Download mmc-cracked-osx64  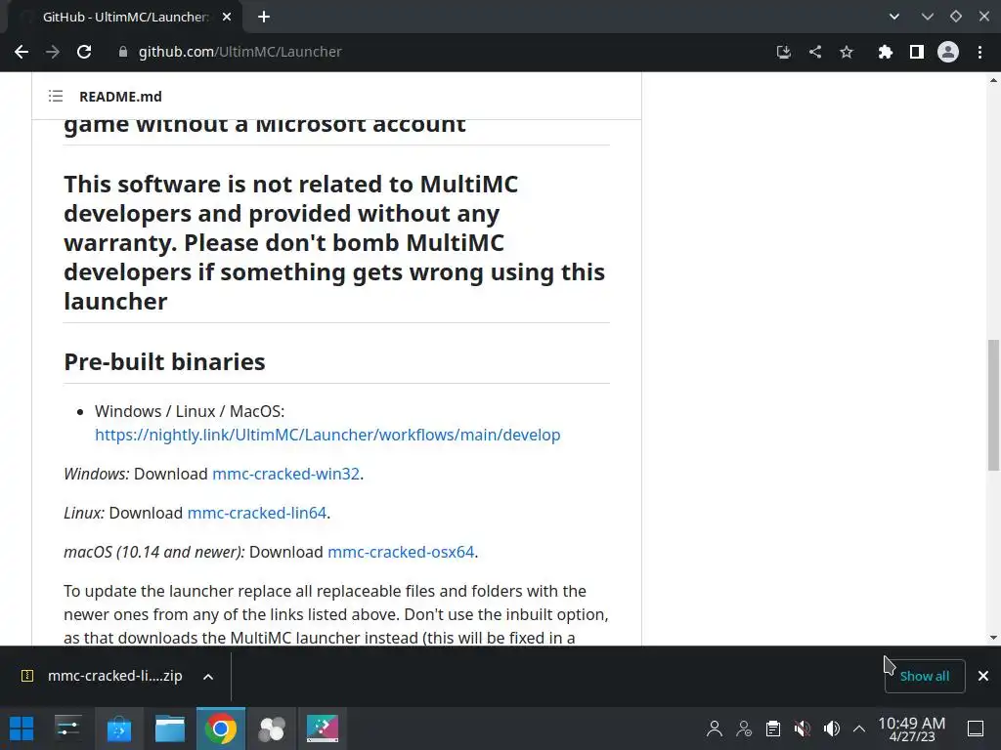pos(400,552)
